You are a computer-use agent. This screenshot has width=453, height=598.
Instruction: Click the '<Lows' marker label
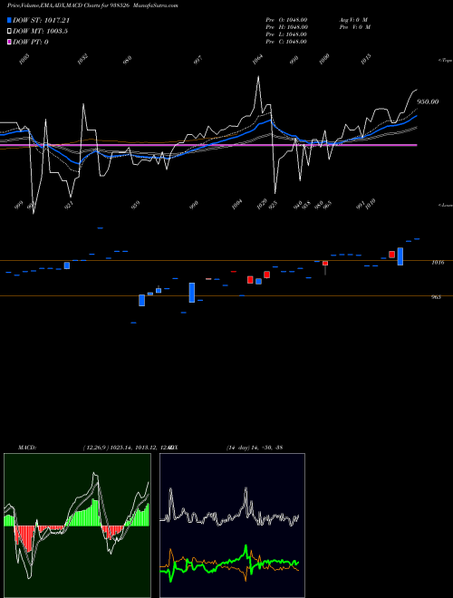(x=445, y=205)
